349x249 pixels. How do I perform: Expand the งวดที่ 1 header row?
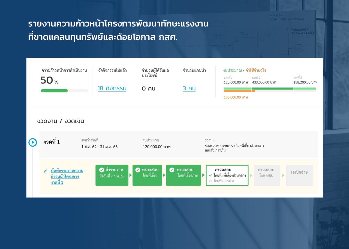[178, 144]
